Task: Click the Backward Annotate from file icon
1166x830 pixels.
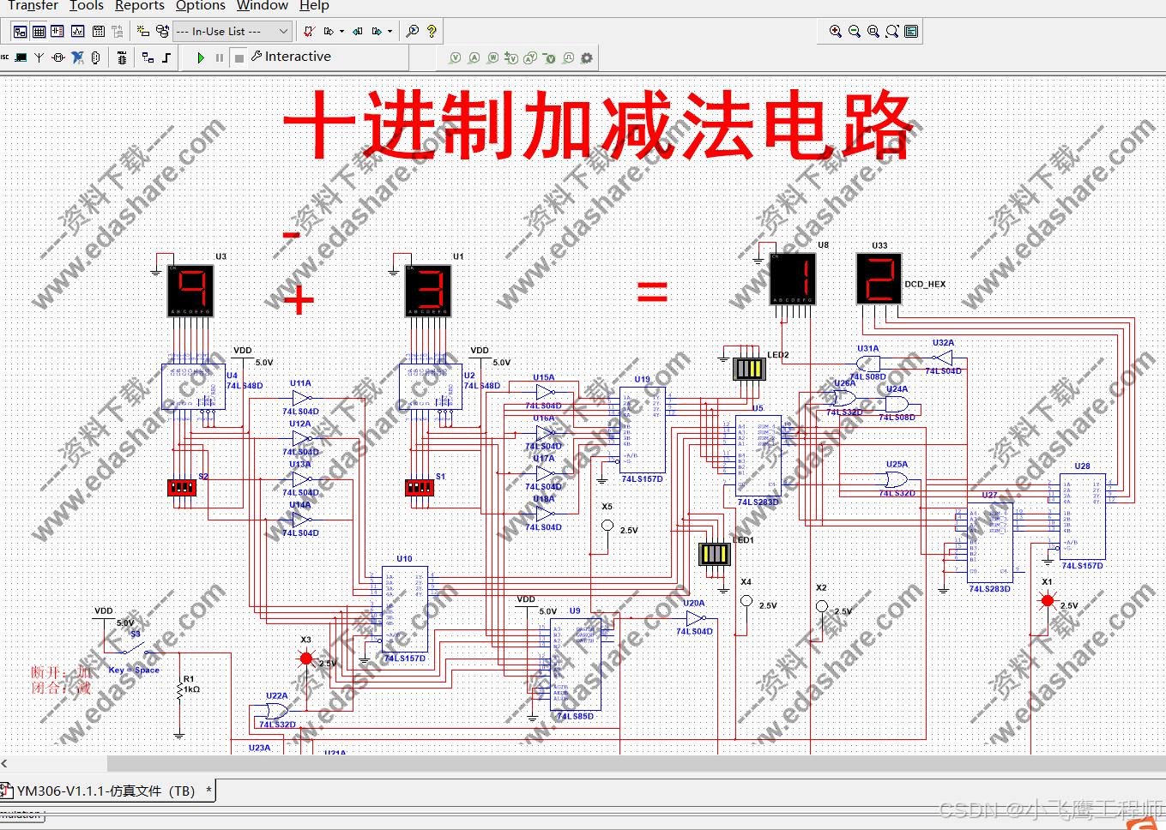Action: 358,32
